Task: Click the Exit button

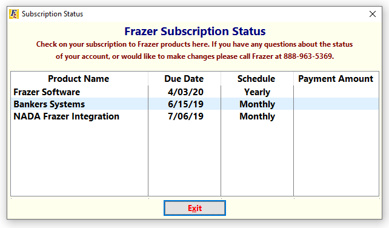Action: (x=194, y=208)
